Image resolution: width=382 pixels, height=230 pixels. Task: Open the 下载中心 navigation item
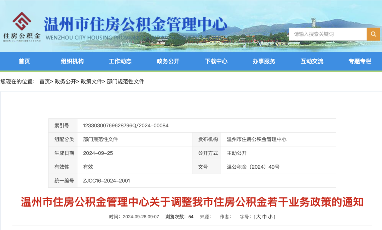point(216,61)
